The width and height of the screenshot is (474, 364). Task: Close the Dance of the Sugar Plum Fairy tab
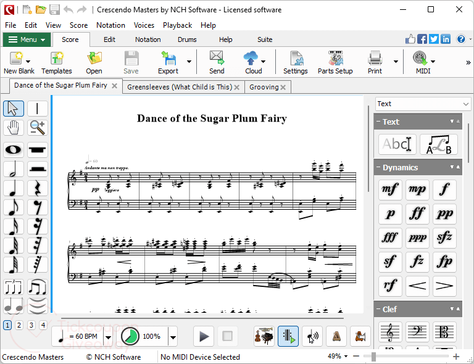pyautogui.click(x=115, y=86)
